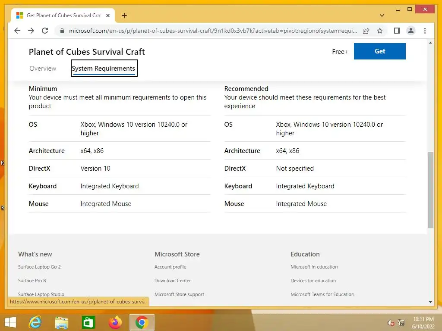Click the Planet of Cubes Survival Craft title
This screenshot has width=442, height=331.
pyautogui.click(x=87, y=52)
